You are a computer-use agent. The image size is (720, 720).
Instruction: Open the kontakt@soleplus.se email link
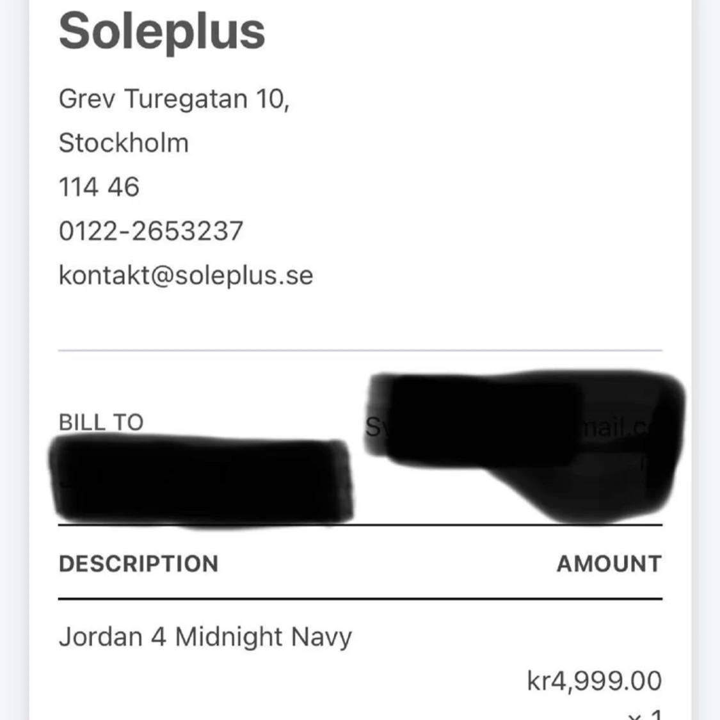(186, 275)
